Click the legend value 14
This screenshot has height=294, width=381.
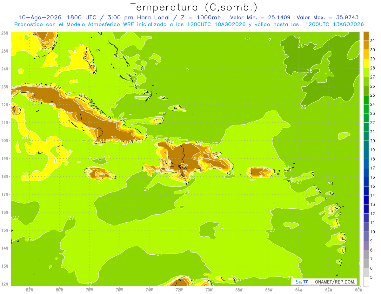[x=372, y=195]
